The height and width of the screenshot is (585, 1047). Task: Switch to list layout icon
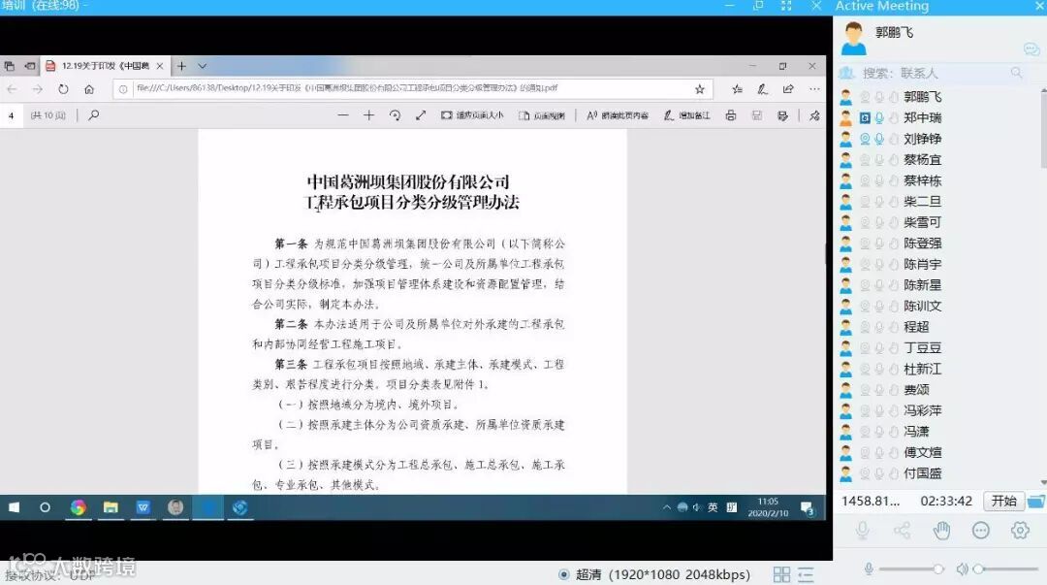tap(806, 574)
